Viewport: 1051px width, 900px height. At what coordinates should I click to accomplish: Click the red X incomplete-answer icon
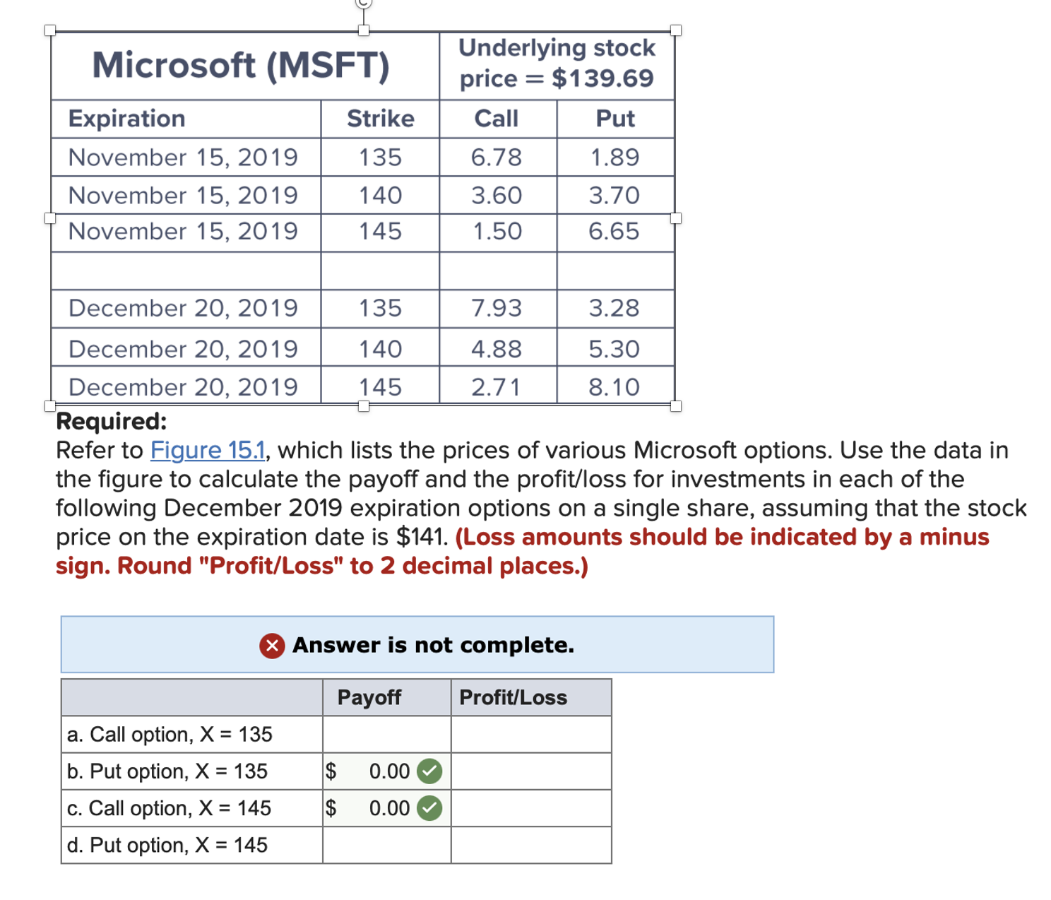tap(271, 644)
